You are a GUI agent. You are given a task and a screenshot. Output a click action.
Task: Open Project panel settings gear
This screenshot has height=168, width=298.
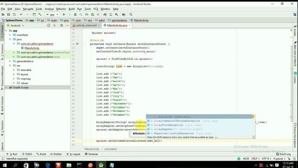[x=61, y=25]
